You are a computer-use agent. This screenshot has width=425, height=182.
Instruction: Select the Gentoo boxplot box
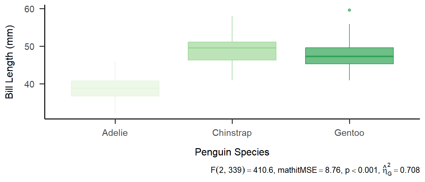[349, 56]
